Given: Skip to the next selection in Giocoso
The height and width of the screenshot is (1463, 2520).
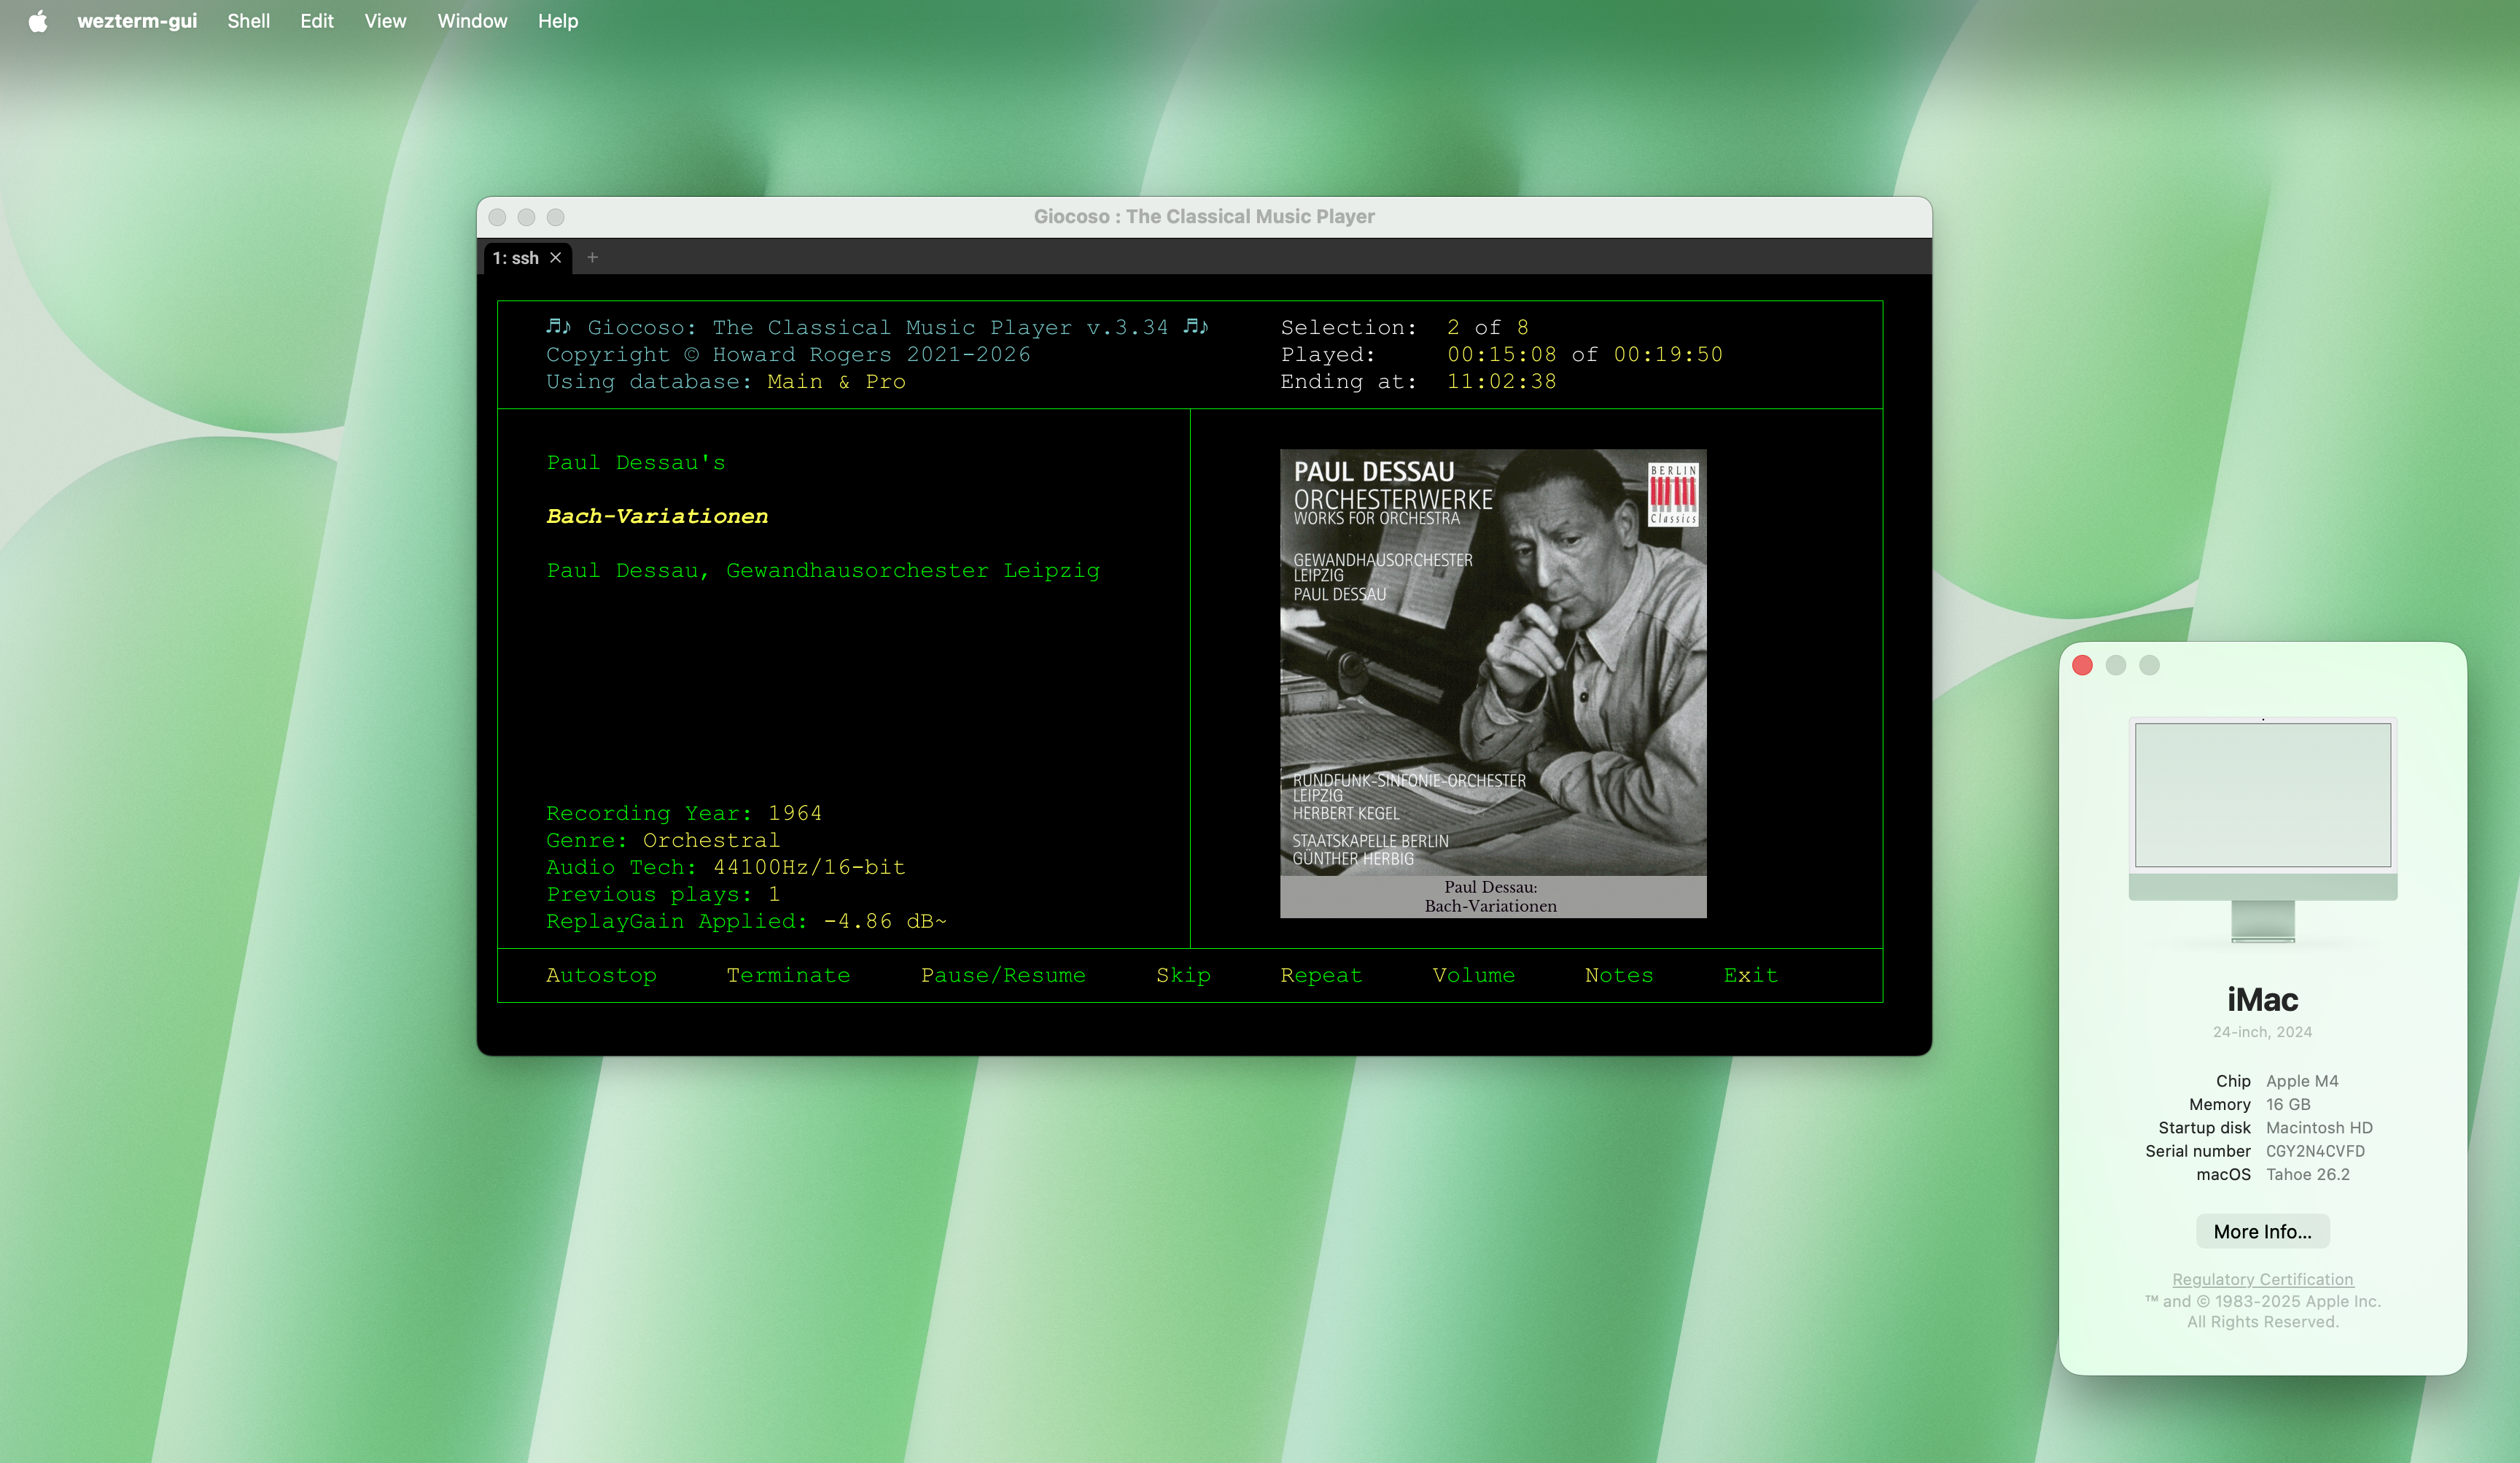Looking at the screenshot, I should point(1183,975).
